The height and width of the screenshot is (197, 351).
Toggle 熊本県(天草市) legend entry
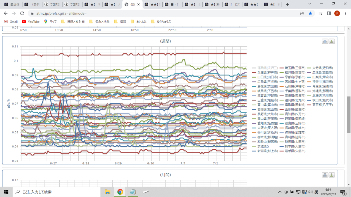pos(293,146)
